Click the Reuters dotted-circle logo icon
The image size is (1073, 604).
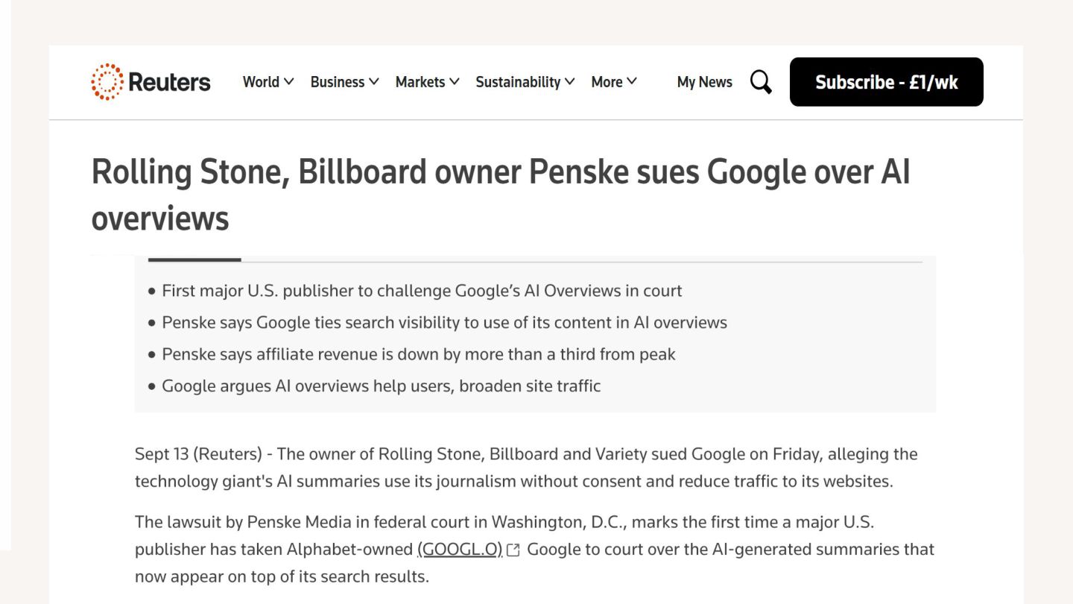107,82
